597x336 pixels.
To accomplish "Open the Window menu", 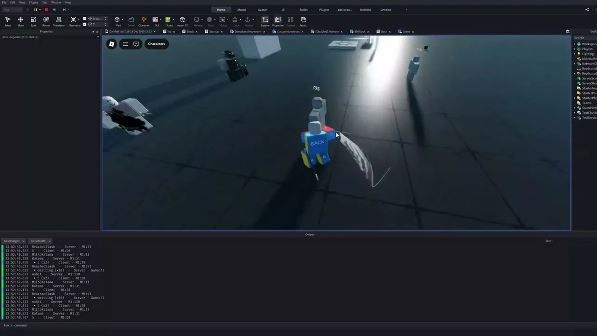I will point(56,2).
